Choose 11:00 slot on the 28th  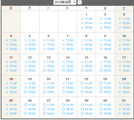[68, 105]
